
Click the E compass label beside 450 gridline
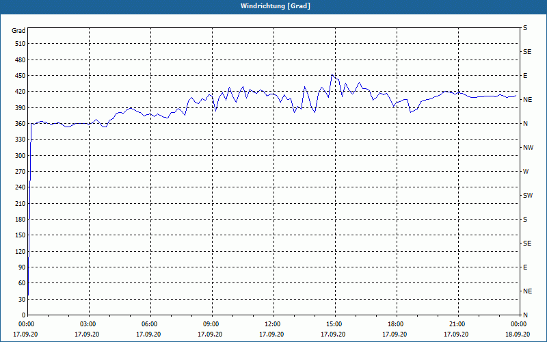[x=525, y=76]
